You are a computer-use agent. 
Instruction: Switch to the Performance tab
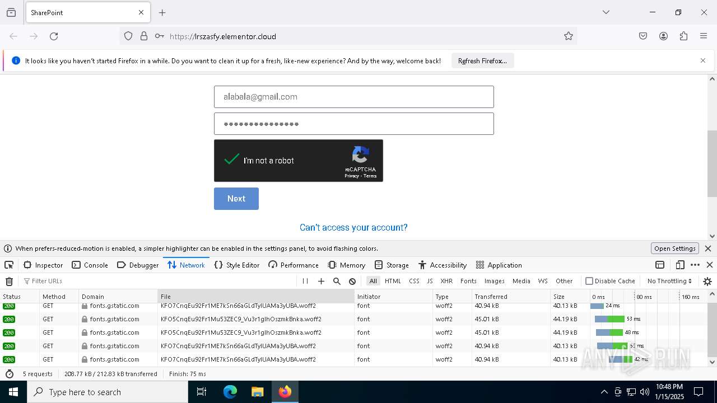coord(294,265)
